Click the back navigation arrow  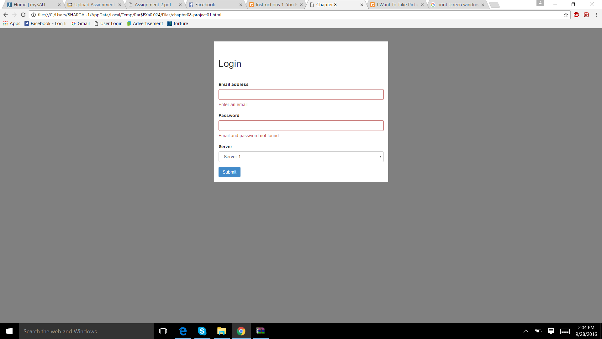[x=6, y=14]
